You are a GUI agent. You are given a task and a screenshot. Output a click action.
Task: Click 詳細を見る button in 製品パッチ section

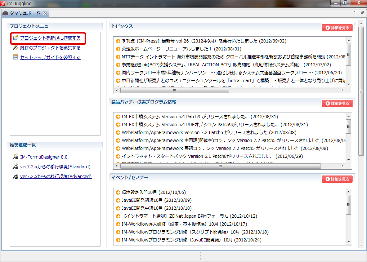pos(337,103)
